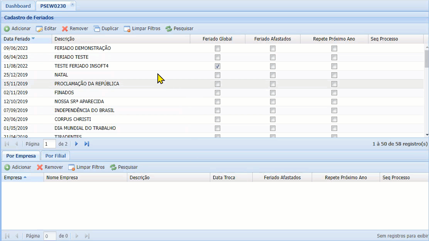The image size is (429, 241).
Task: Switch to the Por Filial tab
Action: (x=55, y=156)
